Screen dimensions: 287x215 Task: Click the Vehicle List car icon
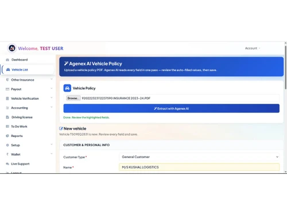[x=8, y=70]
